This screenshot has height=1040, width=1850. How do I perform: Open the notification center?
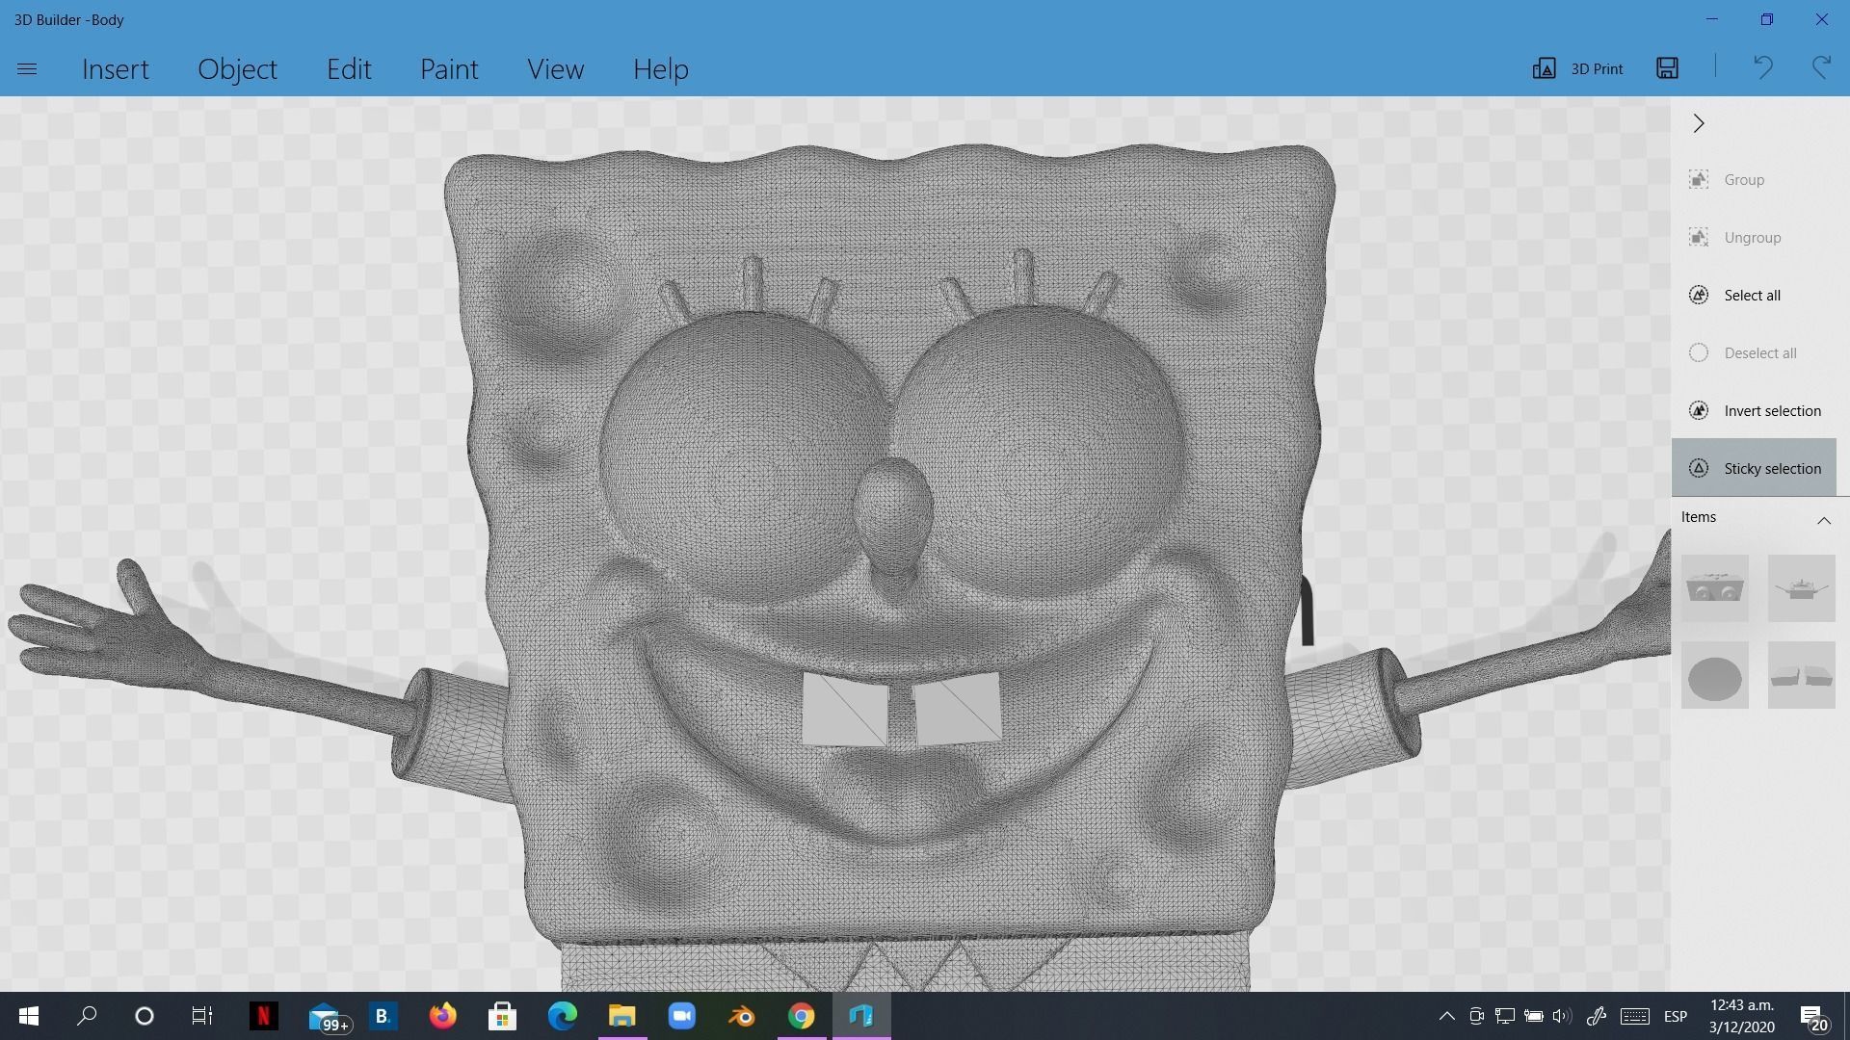(x=1813, y=1017)
